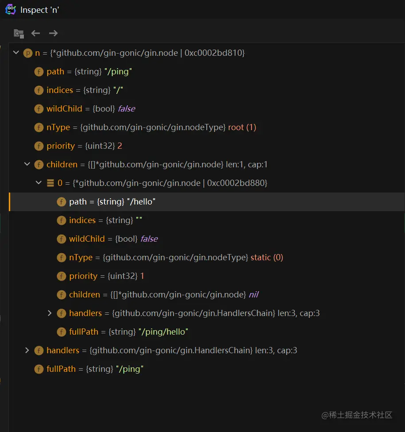
Task: Select the 0 = *gin.node 0xc0002bd880 row
Action: click(207, 183)
